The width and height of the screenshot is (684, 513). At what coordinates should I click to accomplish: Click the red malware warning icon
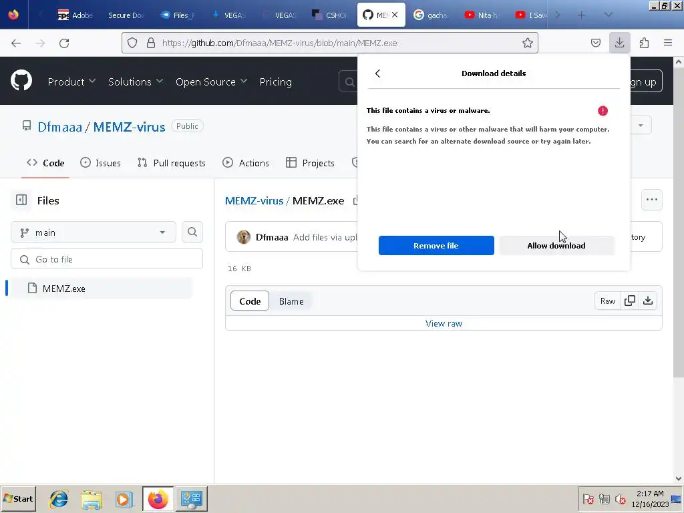click(x=603, y=111)
